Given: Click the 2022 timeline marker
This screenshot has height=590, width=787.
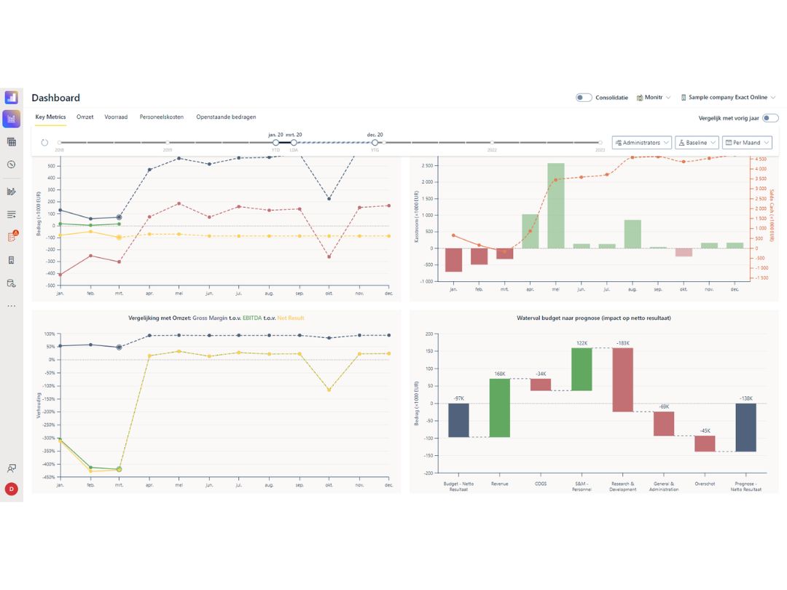Looking at the screenshot, I should (x=492, y=143).
